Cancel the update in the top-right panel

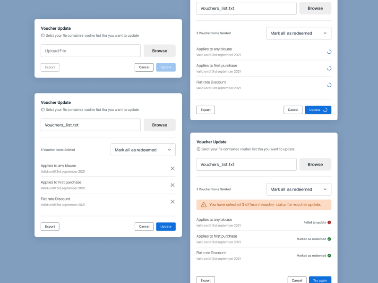pos(293,110)
